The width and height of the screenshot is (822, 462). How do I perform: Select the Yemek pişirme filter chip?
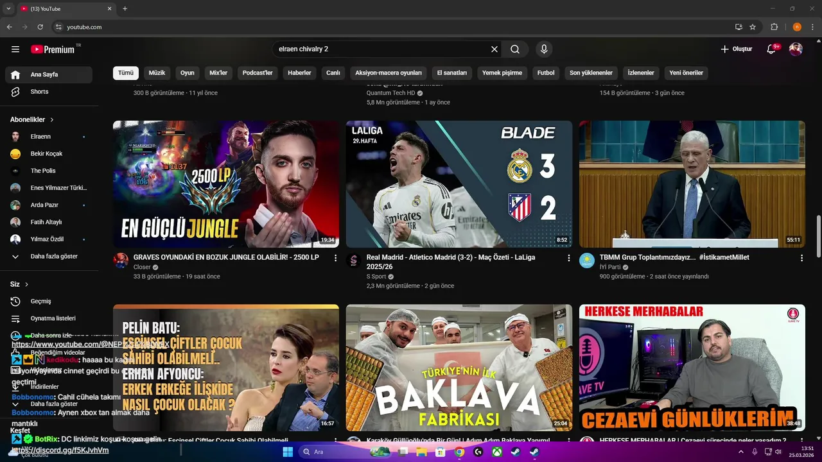pyautogui.click(x=502, y=73)
